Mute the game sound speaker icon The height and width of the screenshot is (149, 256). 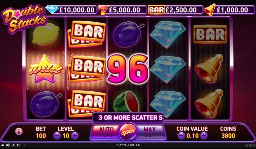pyautogui.click(x=8, y=145)
